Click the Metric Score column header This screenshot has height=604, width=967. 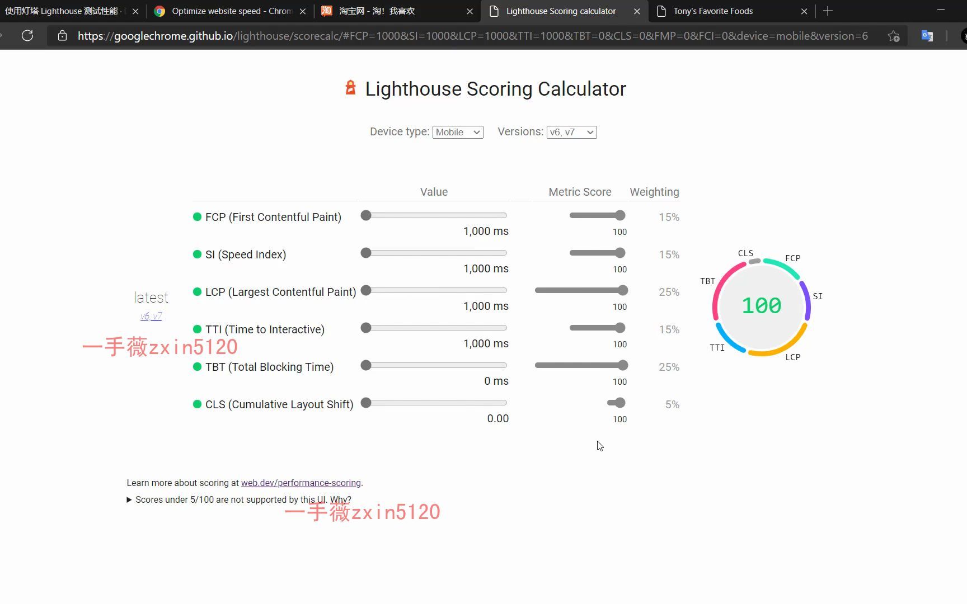point(580,192)
